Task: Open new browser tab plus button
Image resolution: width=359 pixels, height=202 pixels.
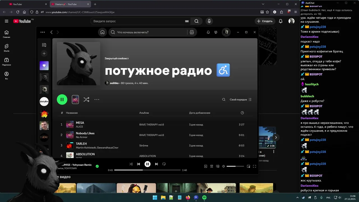Action: [x=95, y=4]
